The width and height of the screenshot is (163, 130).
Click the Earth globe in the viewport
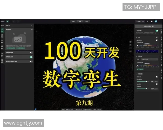pyautogui.click(x=84, y=67)
